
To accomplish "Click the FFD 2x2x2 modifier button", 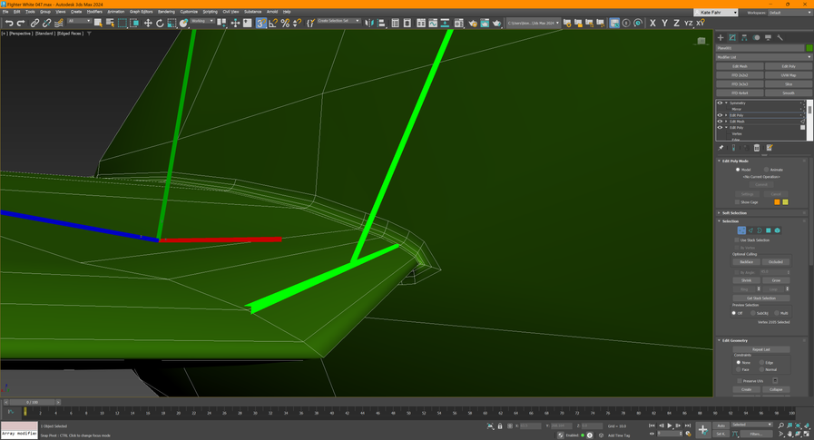I will click(x=740, y=75).
